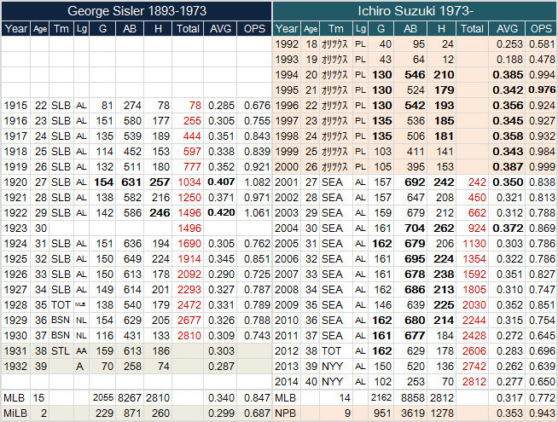Click Ichiro's year cell 2014
This screenshot has height=422, width=558.
(287, 381)
